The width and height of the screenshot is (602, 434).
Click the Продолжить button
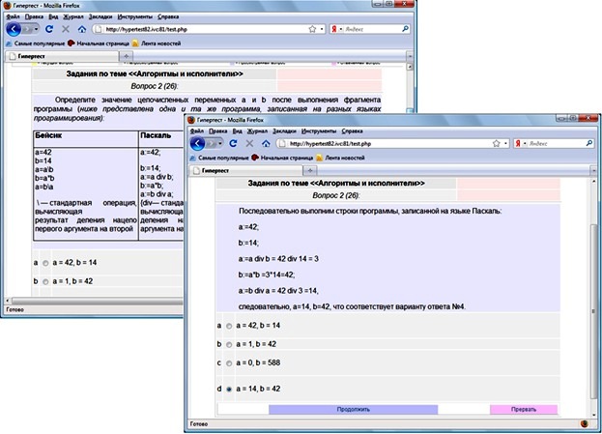point(353,410)
